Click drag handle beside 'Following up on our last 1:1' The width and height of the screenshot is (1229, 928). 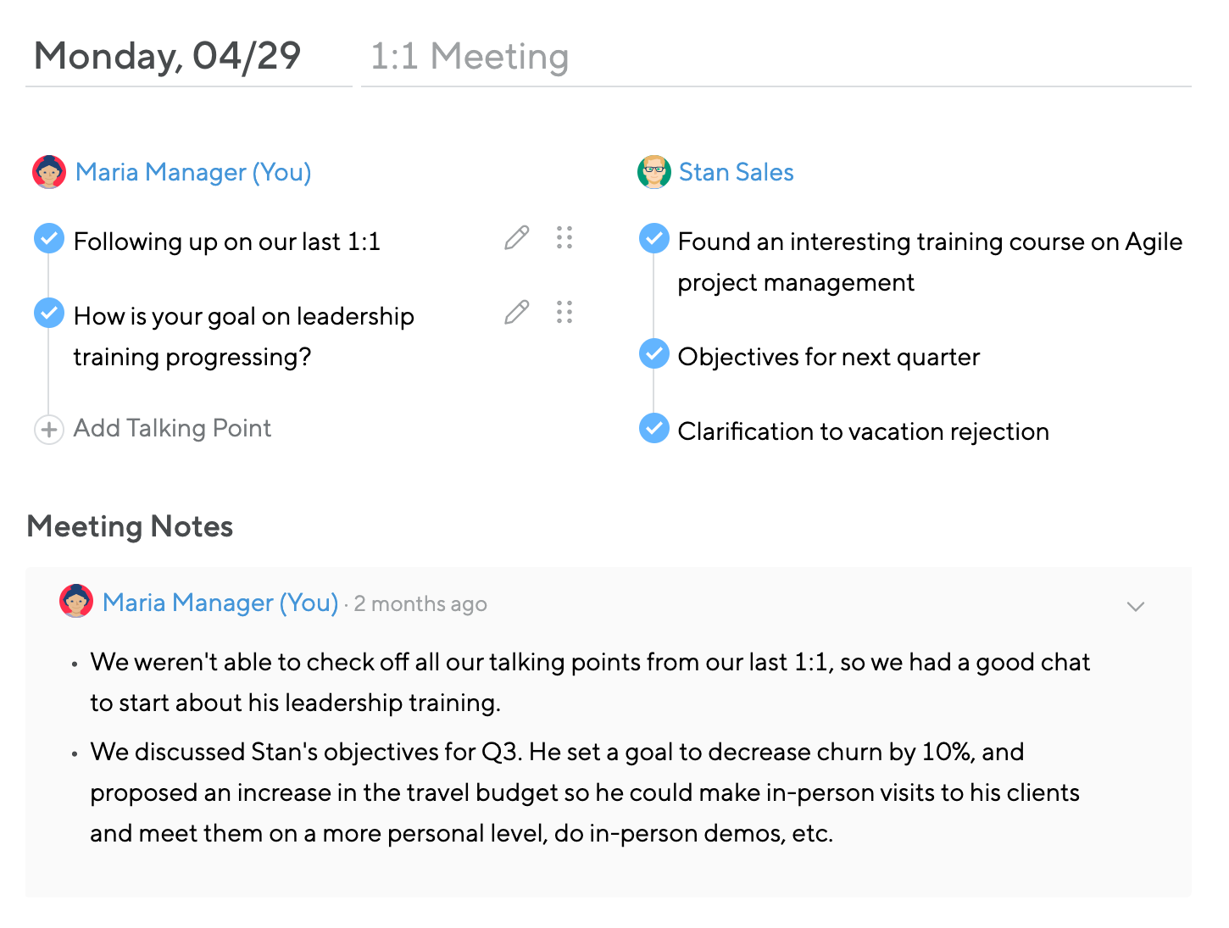click(x=564, y=238)
